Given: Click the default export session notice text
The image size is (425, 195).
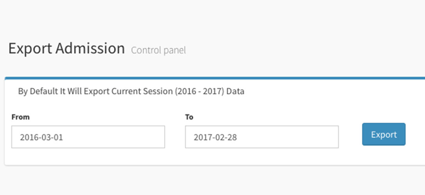Looking at the screenshot, I should pyautogui.click(x=131, y=92).
